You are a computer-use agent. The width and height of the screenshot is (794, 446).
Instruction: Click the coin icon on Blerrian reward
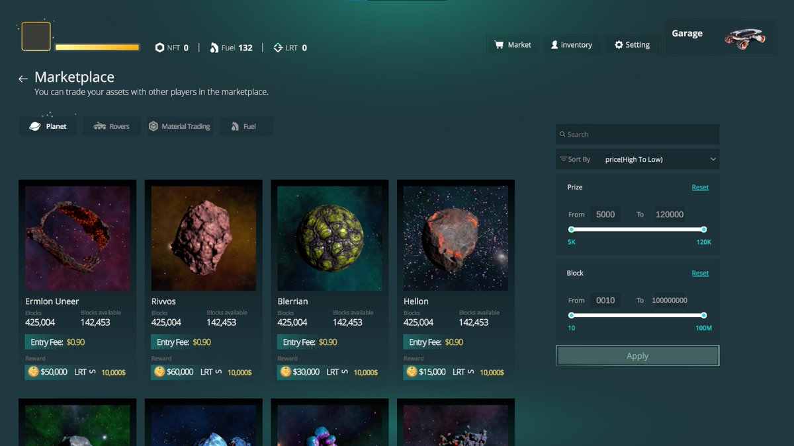point(285,372)
